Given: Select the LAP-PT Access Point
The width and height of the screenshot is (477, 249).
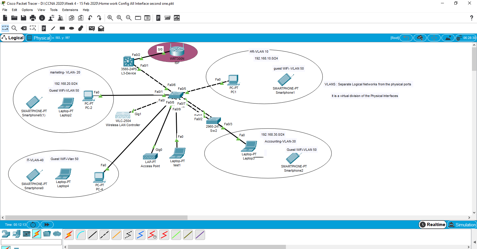Looking at the screenshot, I should coord(150,157).
